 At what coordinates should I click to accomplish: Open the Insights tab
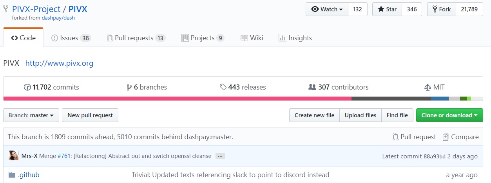coord(295,38)
